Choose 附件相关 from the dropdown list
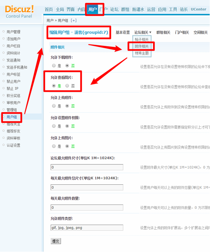 (x=142, y=46)
